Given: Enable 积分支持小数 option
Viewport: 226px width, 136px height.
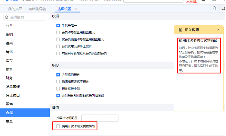Looking at the screenshot, I should pyautogui.click(x=58, y=89).
